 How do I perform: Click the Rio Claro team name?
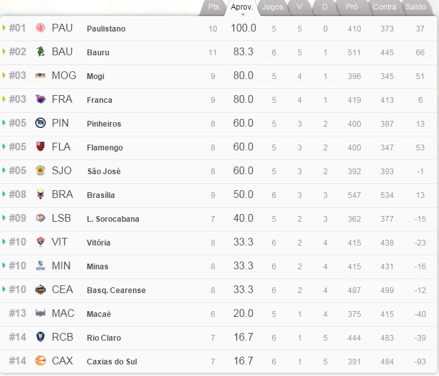[103, 338]
